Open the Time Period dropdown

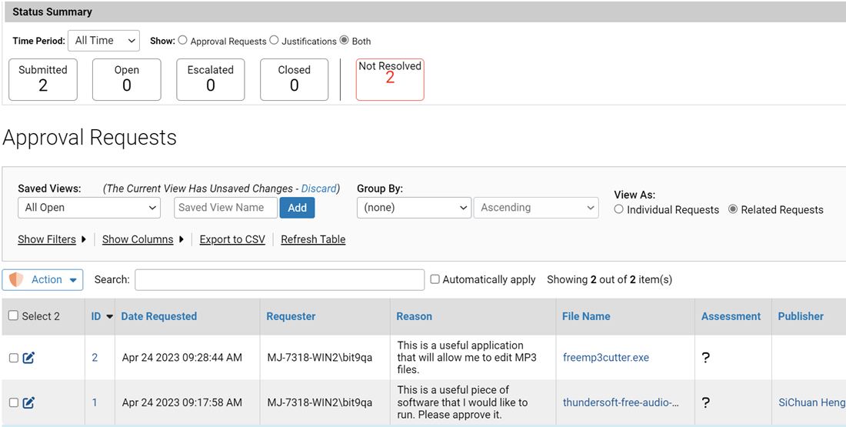(103, 41)
